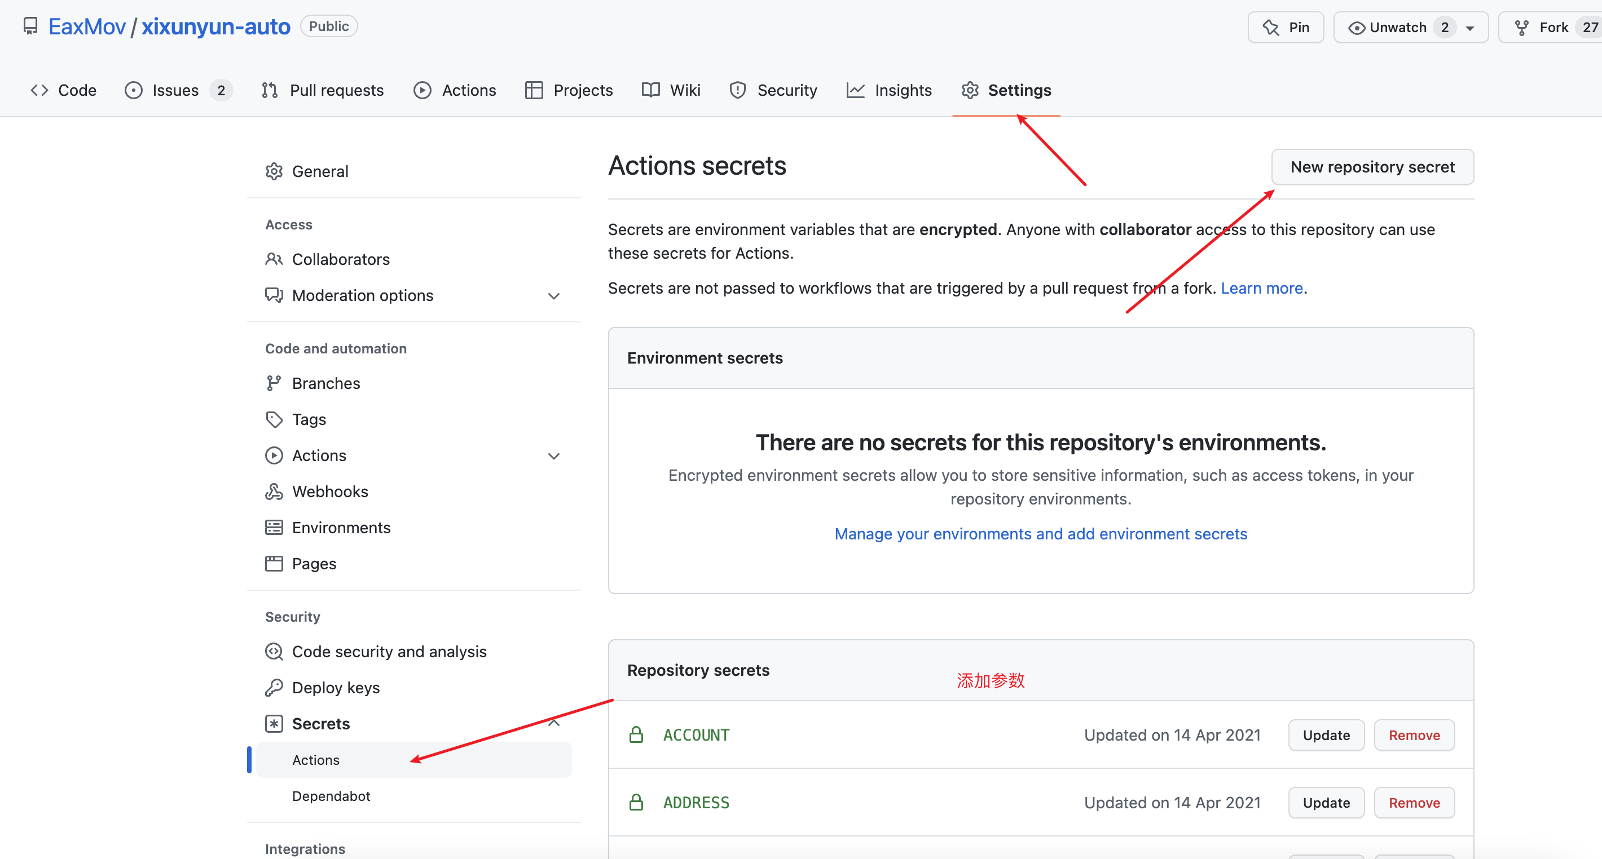Click the New repository secret button
1602x859 pixels.
pyautogui.click(x=1372, y=167)
